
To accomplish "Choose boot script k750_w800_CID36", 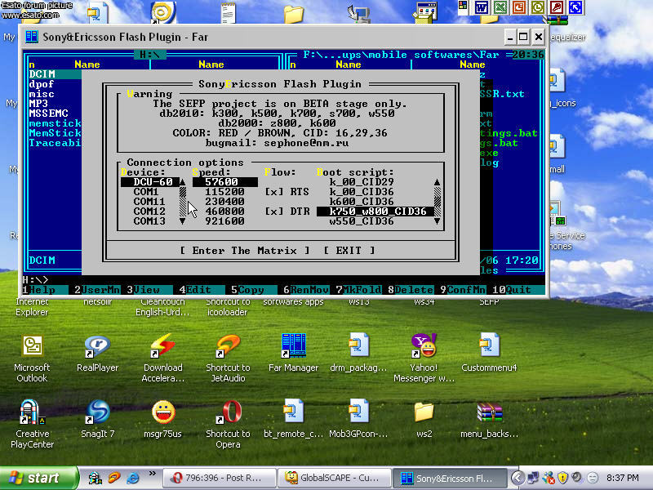I will coord(375,212).
